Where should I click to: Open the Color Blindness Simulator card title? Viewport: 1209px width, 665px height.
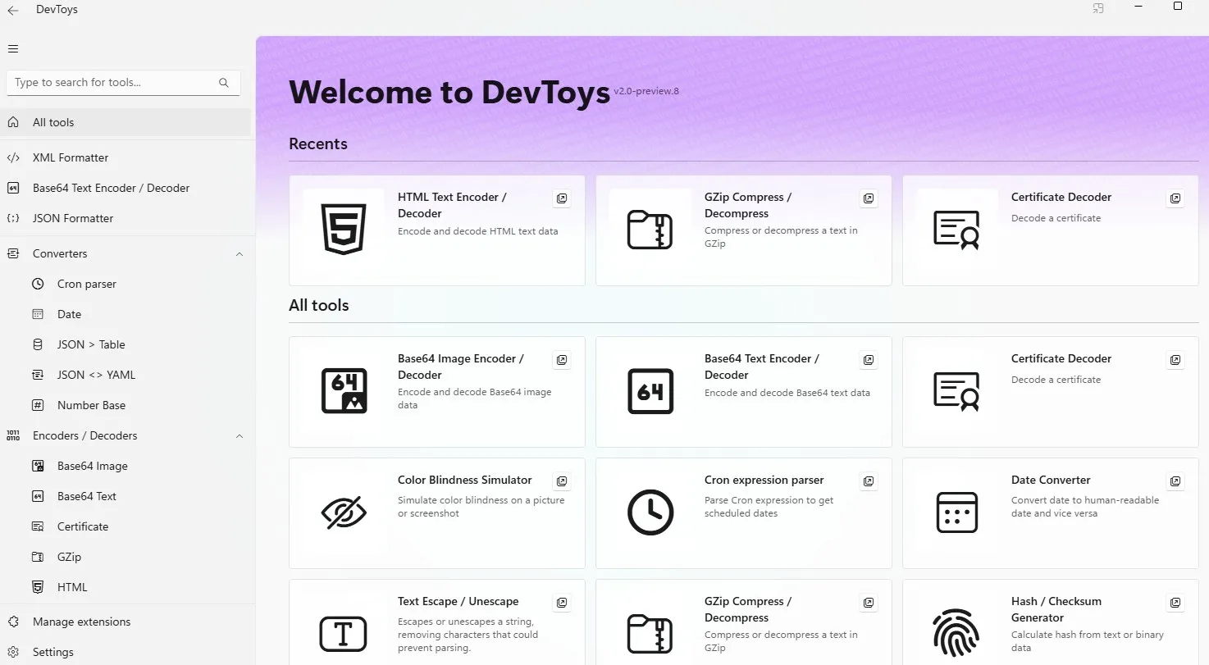[x=465, y=480]
